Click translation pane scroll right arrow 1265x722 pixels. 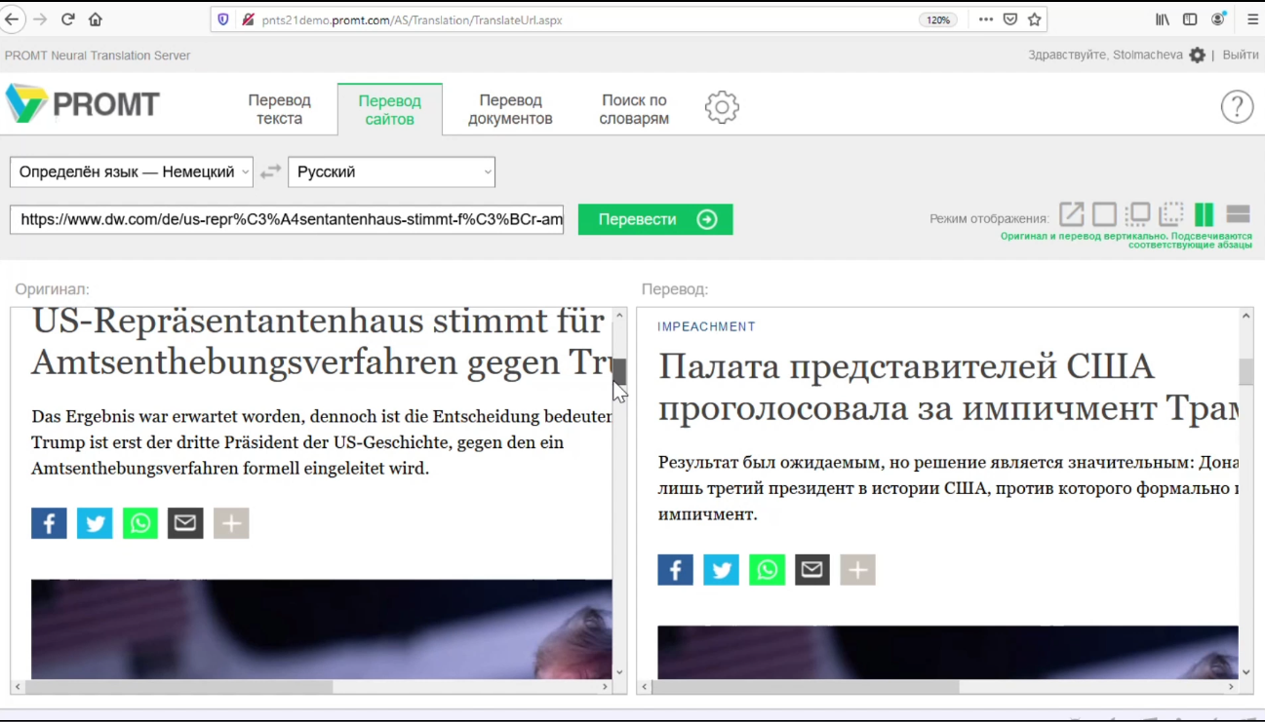[x=1231, y=687]
